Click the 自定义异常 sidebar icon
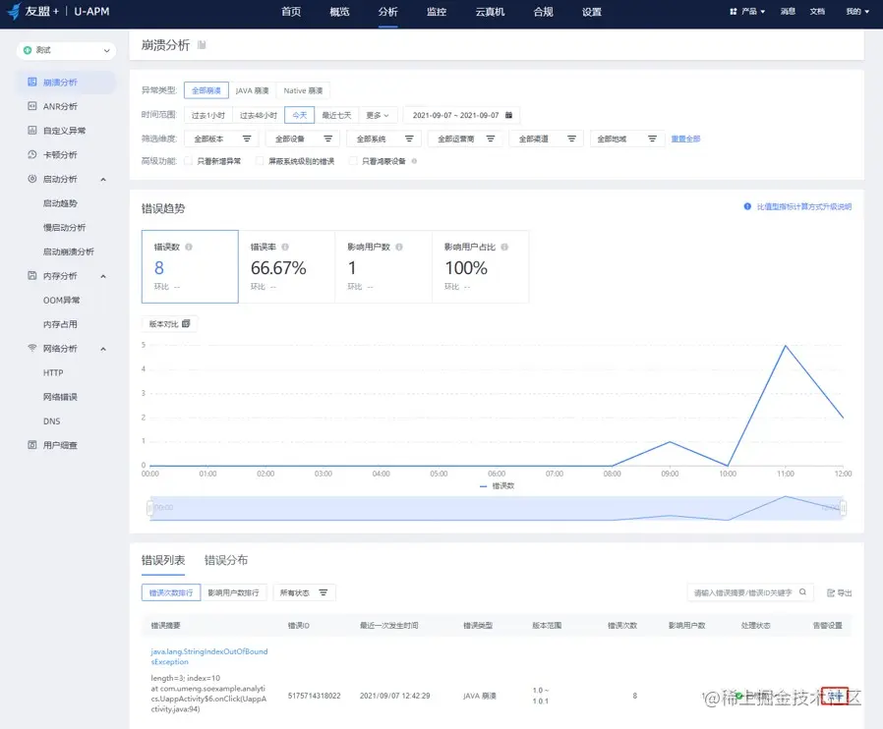883x729 pixels. point(32,131)
